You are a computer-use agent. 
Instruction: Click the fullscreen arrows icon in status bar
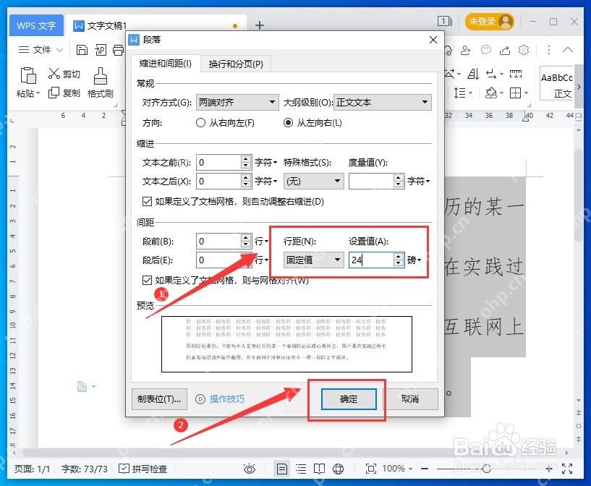point(567,469)
